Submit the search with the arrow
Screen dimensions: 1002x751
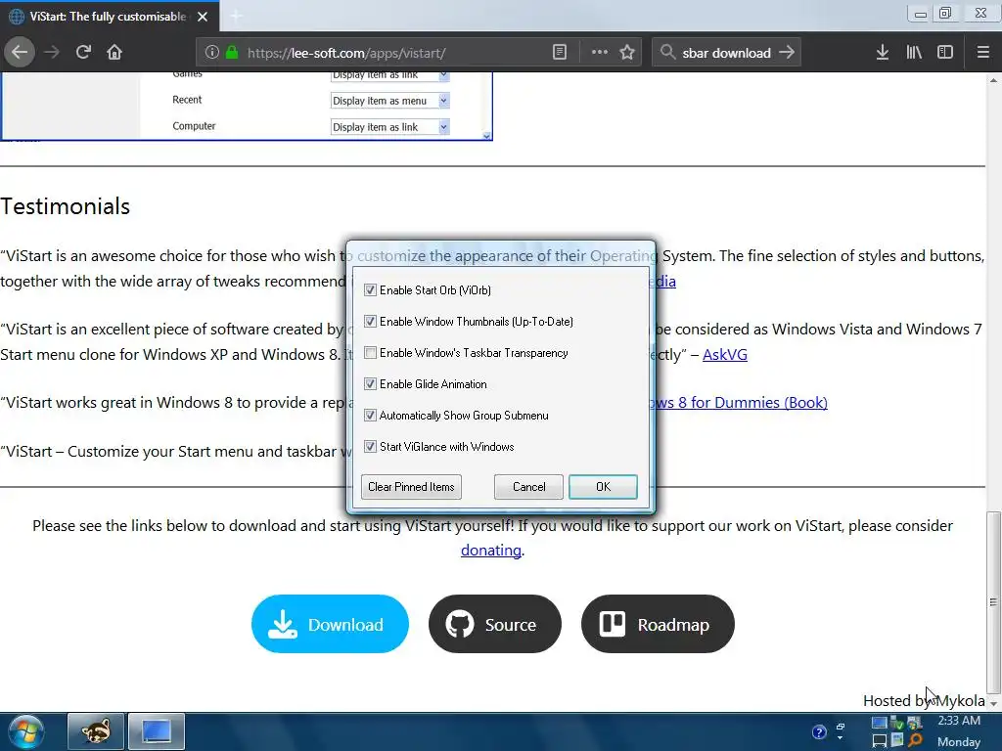[x=788, y=53]
